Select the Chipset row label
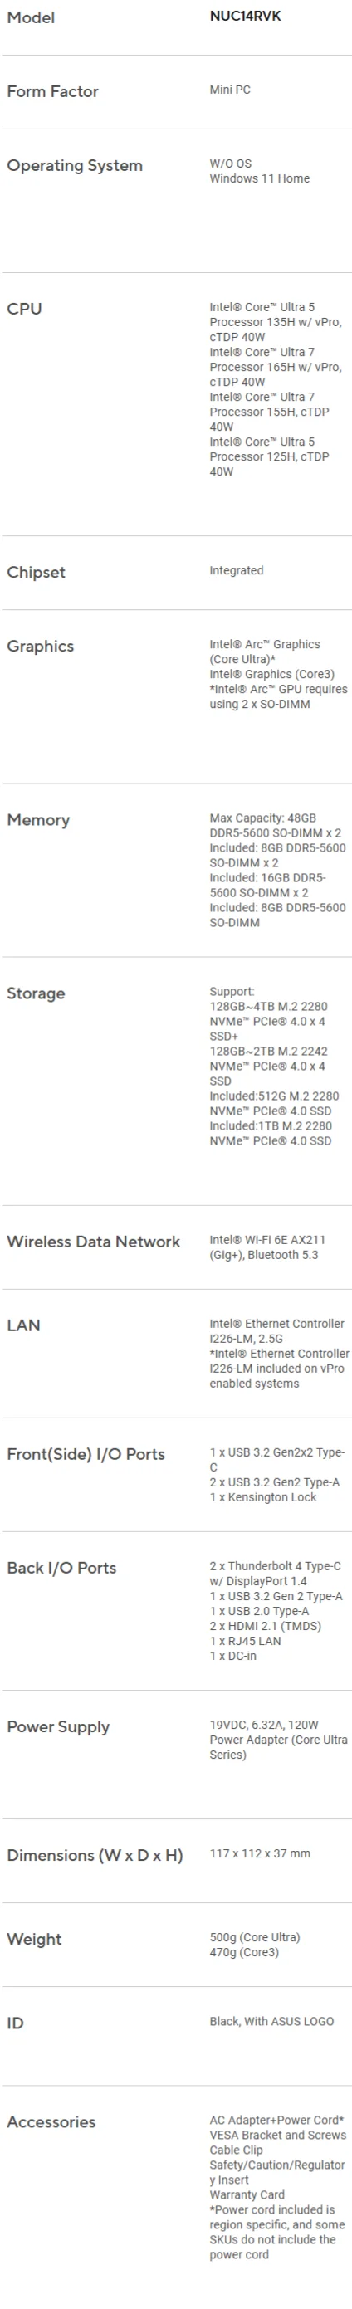 (x=36, y=572)
